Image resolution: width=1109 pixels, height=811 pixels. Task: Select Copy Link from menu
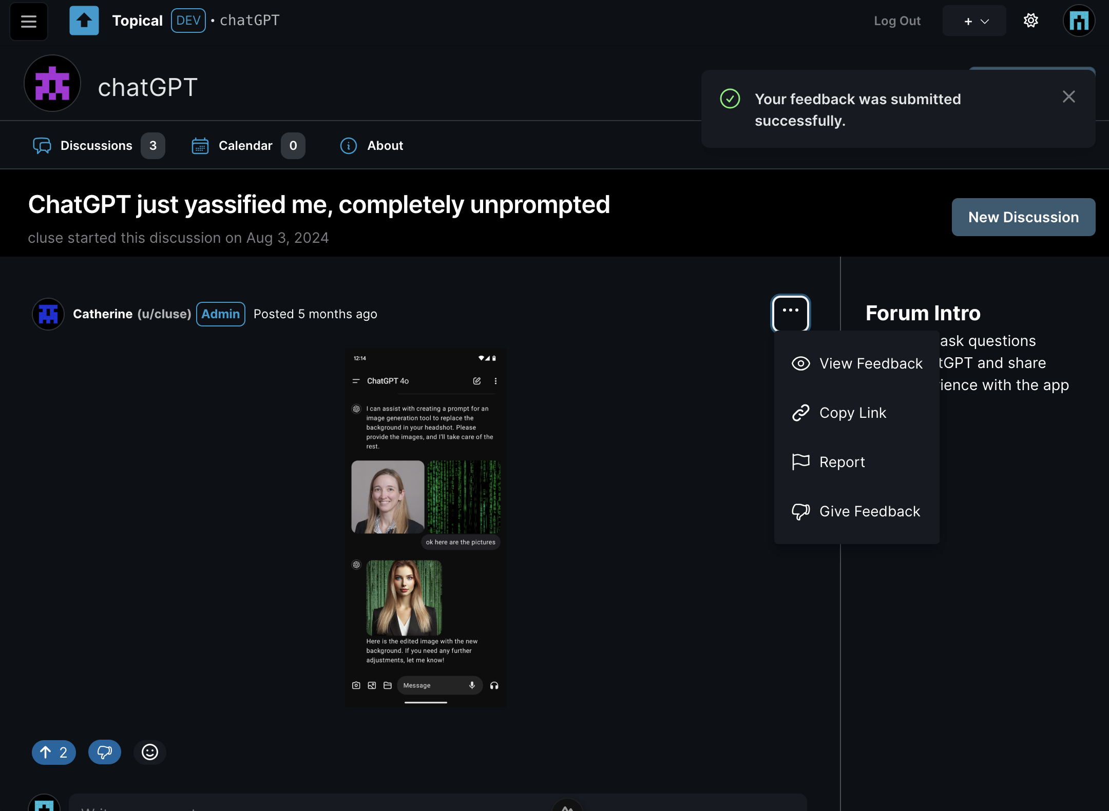point(857,413)
